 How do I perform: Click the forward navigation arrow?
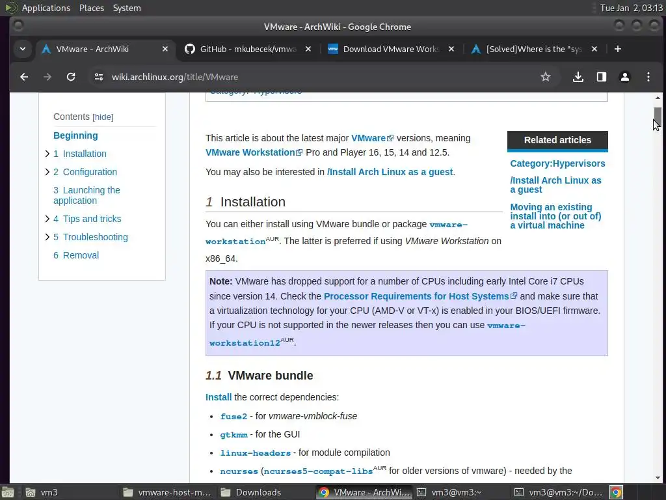coord(47,77)
